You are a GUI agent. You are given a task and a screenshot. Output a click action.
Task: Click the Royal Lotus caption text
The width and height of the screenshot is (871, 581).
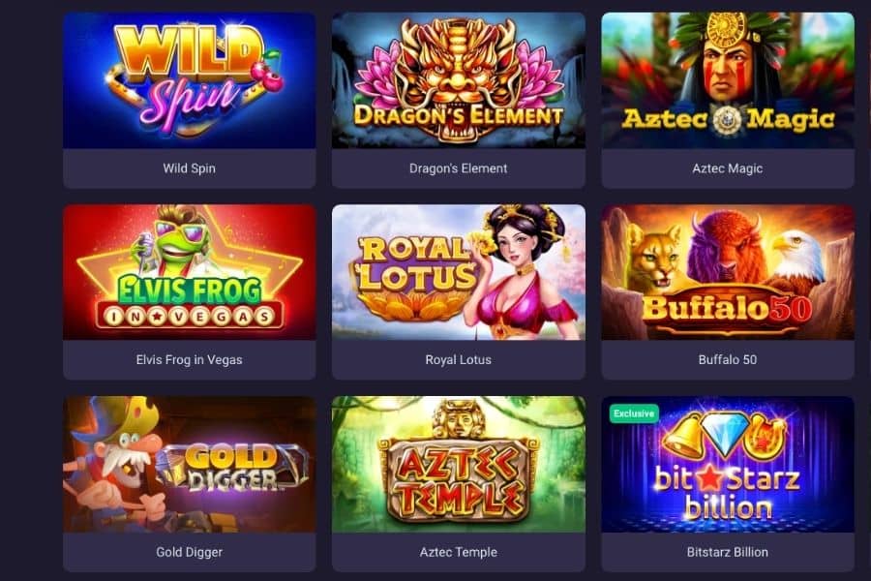point(459,359)
